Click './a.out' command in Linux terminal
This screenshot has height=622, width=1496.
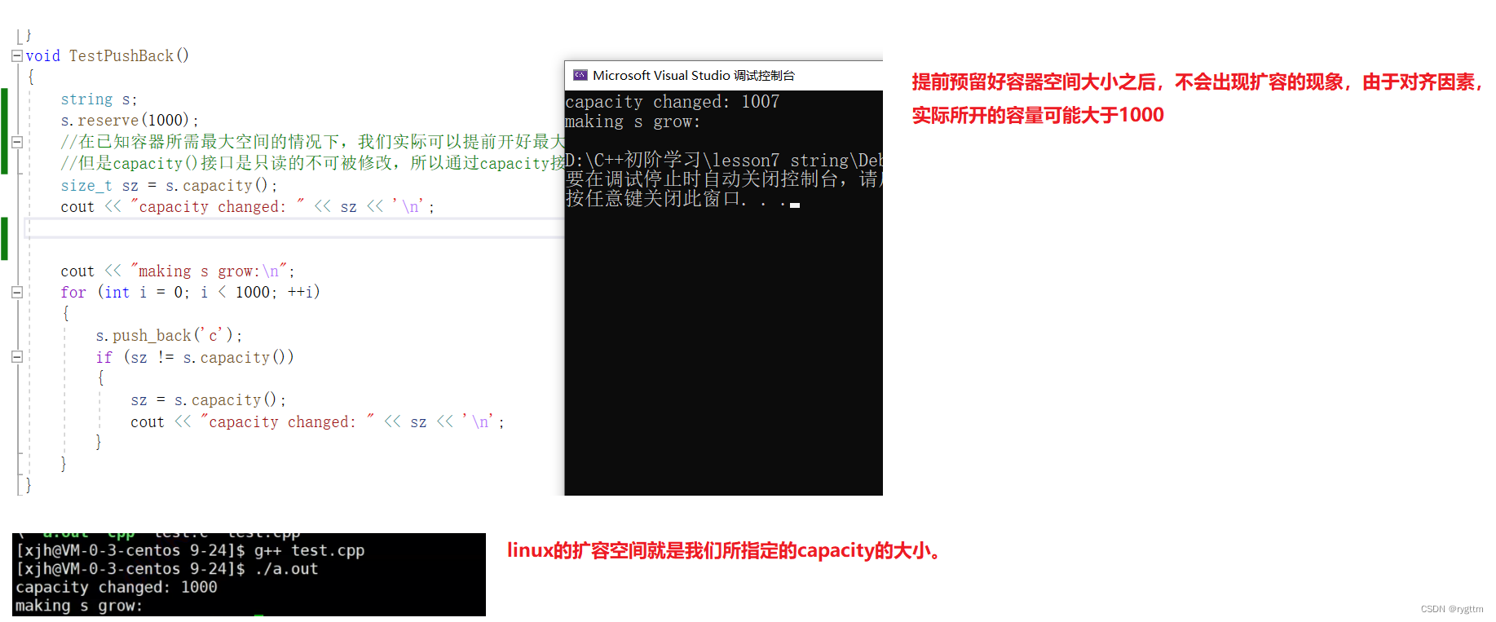(x=286, y=569)
